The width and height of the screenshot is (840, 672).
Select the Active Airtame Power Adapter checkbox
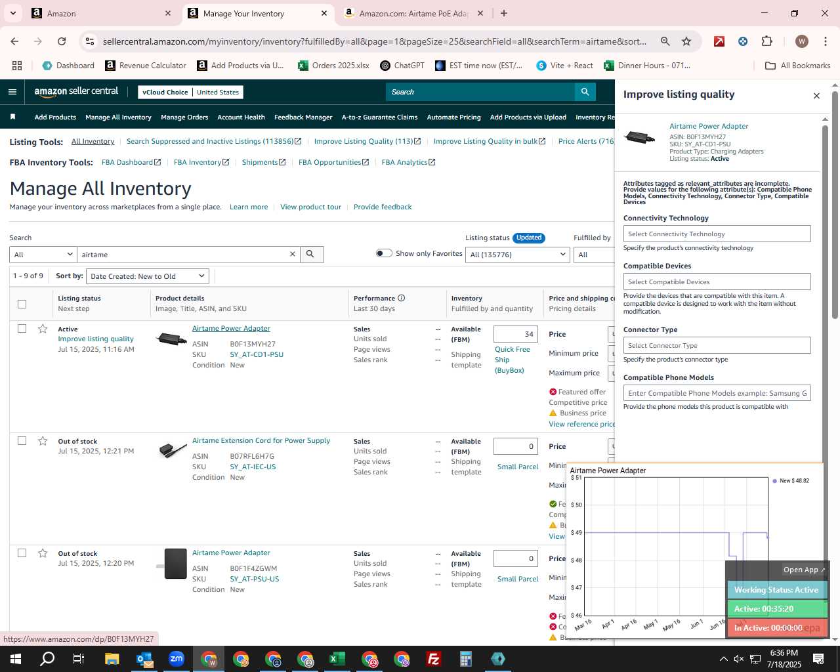[x=22, y=328]
